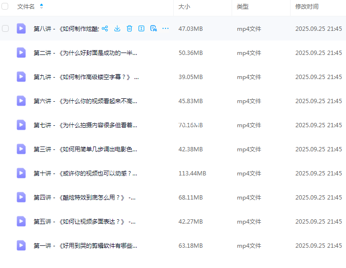Toggle the select-all checkbox in header
The width and height of the screenshot is (346, 268).
(5, 6)
